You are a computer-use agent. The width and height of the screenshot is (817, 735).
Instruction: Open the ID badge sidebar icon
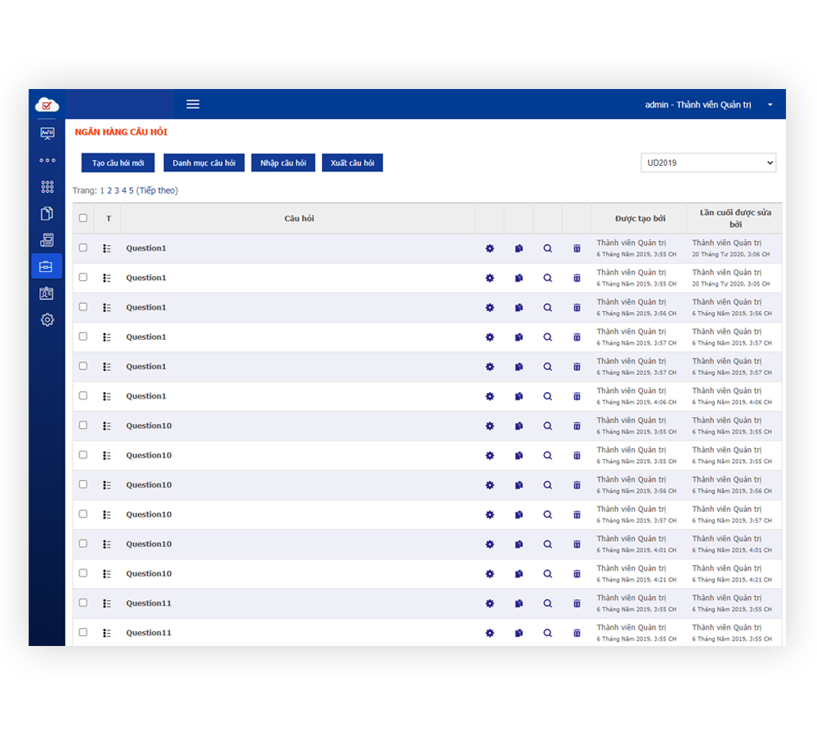[47, 293]
